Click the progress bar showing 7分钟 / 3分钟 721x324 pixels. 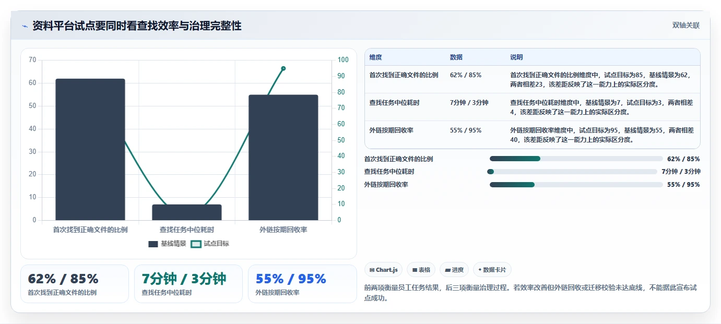tap(572, 172)
